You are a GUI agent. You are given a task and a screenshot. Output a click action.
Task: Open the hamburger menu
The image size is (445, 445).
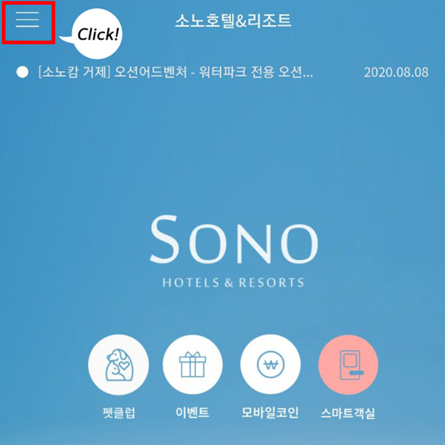click(27, 20)
